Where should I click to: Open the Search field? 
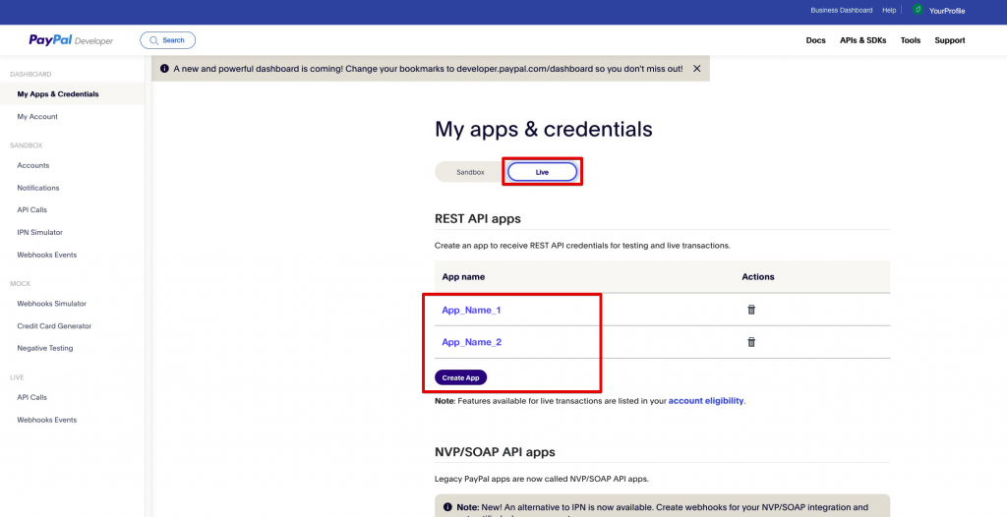click(x=167, y=40)
